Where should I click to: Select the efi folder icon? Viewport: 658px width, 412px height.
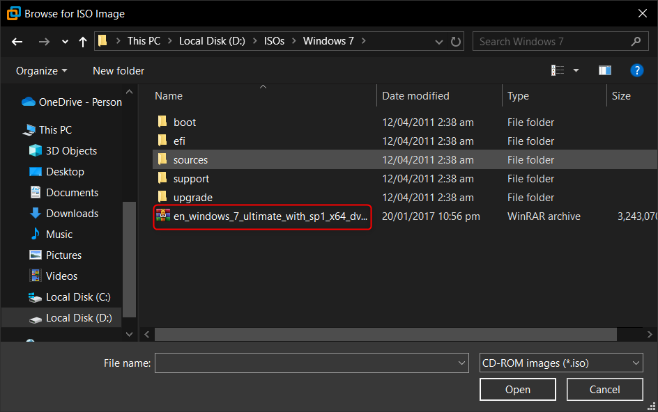click(162, 141)
